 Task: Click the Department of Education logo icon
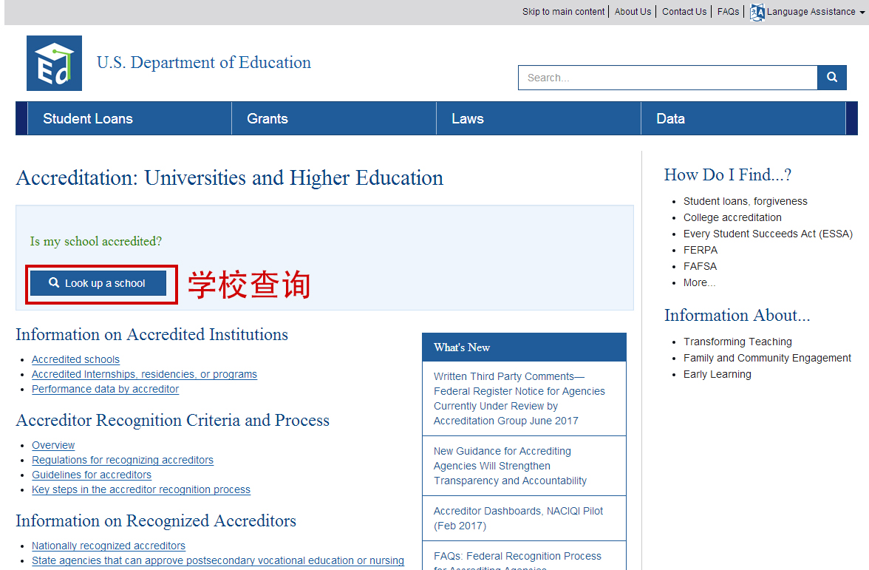point(54,63)
